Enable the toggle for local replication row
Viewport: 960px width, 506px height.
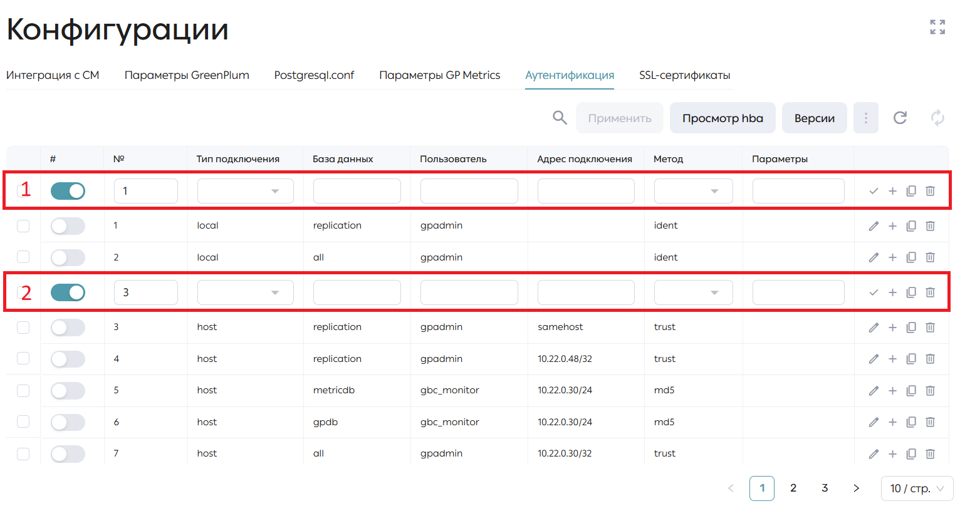(68, 226)
